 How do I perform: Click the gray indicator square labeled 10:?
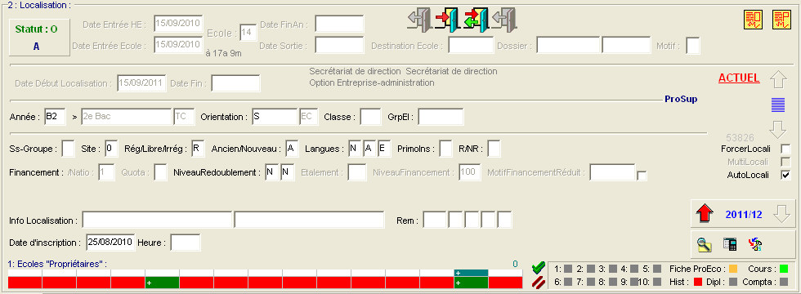[x=658, y=281]
